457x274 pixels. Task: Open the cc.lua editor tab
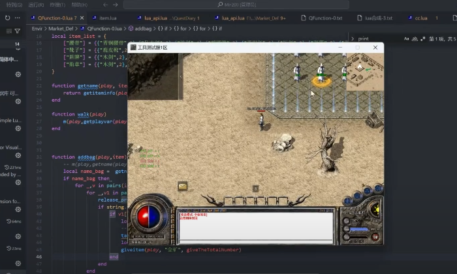point(421,18)
